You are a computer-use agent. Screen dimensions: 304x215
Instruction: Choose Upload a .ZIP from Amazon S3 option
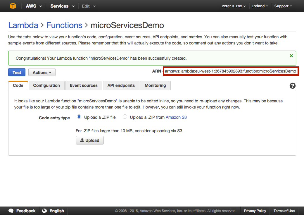(125, 116)
